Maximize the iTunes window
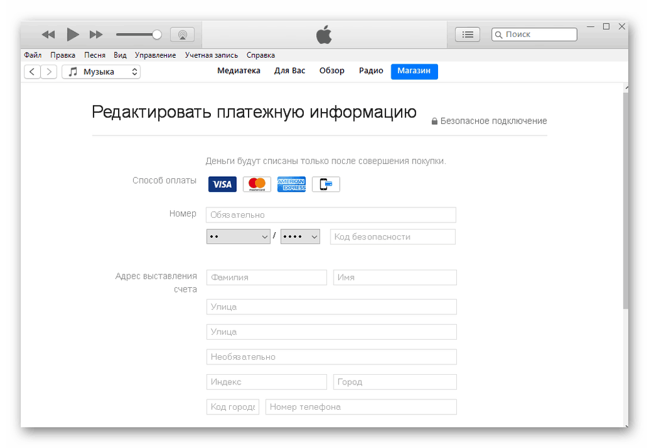 (x=606, y=27)
